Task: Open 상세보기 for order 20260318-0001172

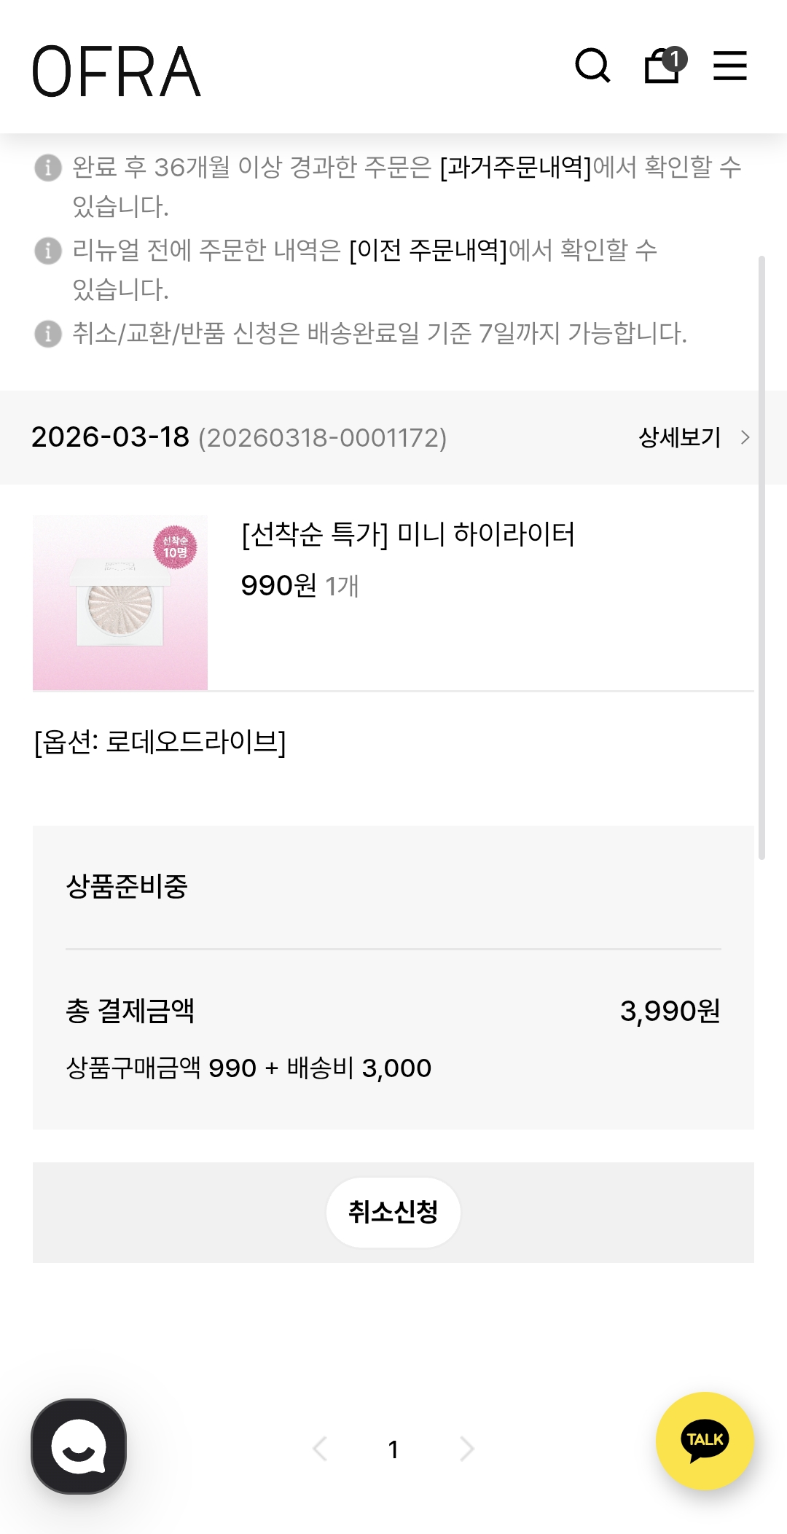Action: tap(679, 437)
